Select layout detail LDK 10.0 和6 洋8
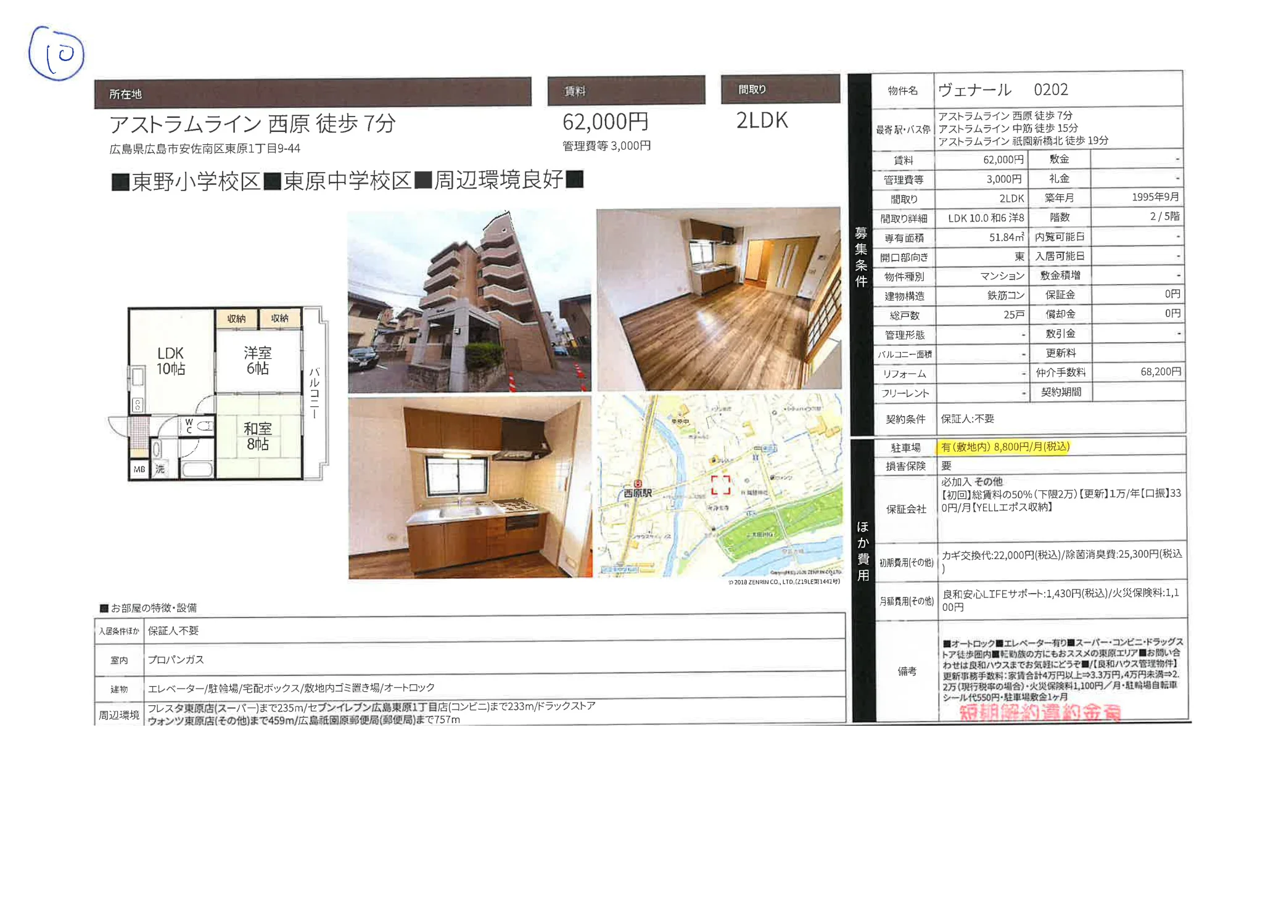Image resolution: width=1268 pixels, height=897 pixels. pyautogui.click(x=986, y=218)
